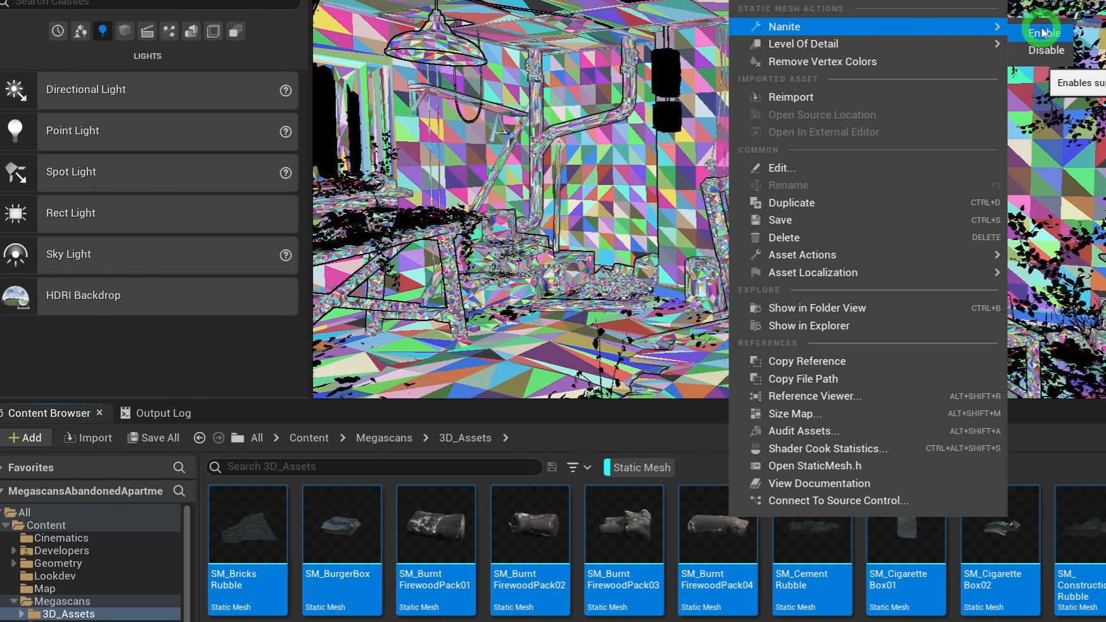Select the Cinematic category clapperboard icon
Screen dimensions: 1106x622
point(147,31)
